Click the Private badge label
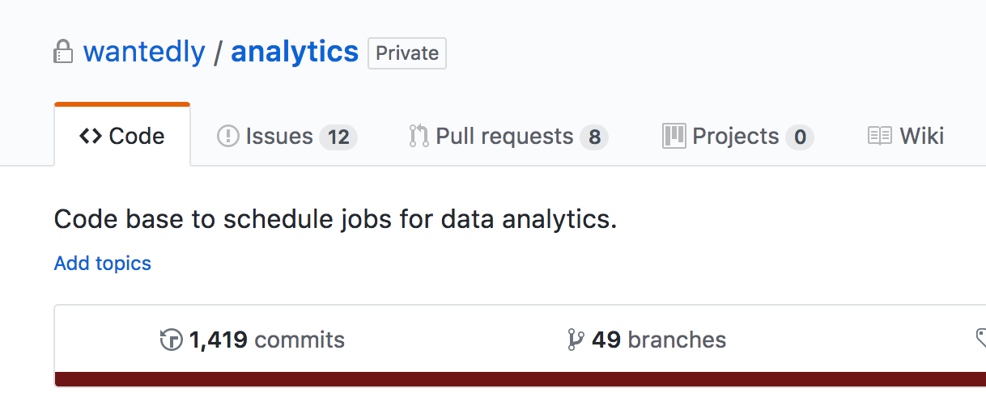The image size is (986, 401). coord(407,53)
